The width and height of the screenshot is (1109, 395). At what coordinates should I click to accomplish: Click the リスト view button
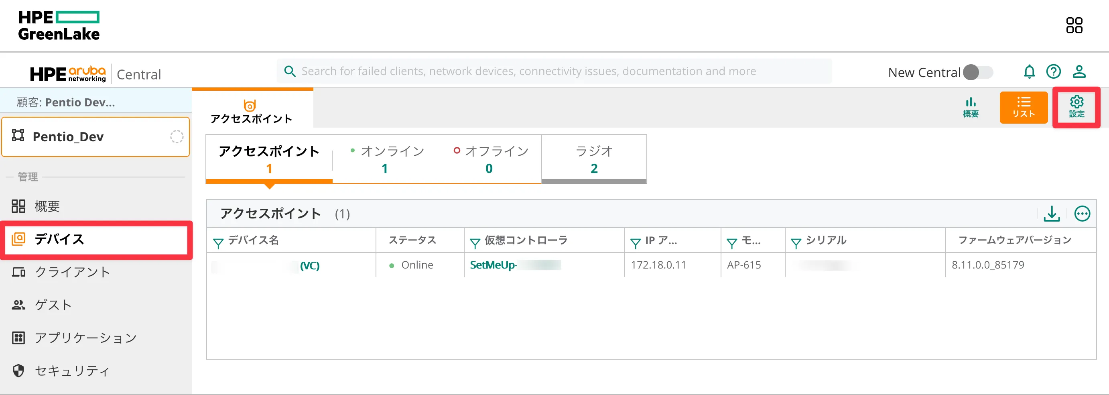[1023, 107]
